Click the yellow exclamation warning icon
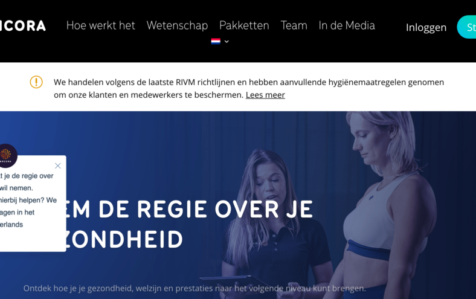The height and width of the screenshot is (299, 476). (36, 82)
